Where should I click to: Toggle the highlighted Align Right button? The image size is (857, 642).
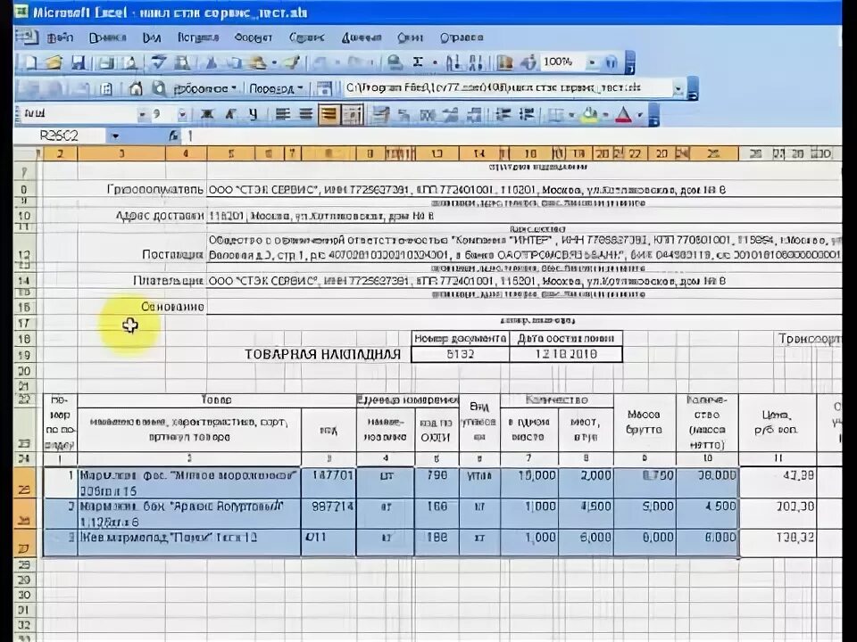tap(329, 115)
